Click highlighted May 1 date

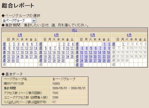(105, 44)
